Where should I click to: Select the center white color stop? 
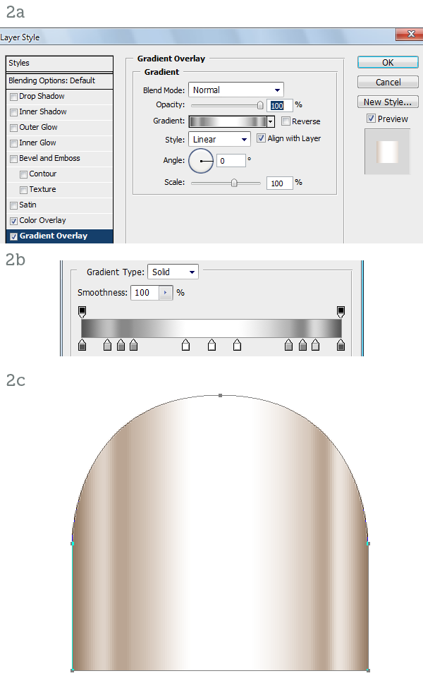click(x=212, y=345)
